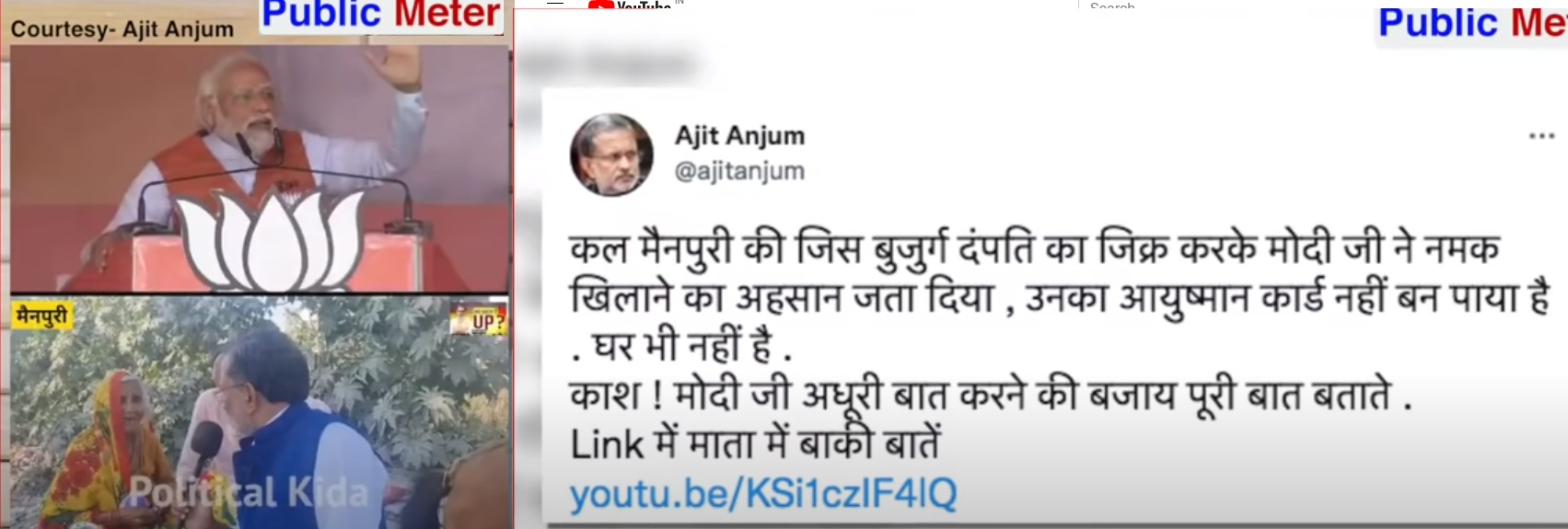
Task: Click the Hindi tweet text body
Action: pyautogui.click(x=1059, y=349)
